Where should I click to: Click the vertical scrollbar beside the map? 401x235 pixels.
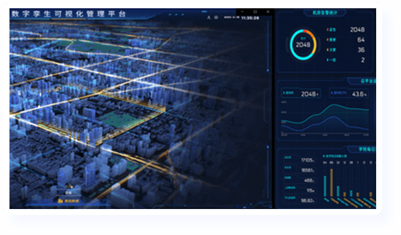[x=268, y=110]
